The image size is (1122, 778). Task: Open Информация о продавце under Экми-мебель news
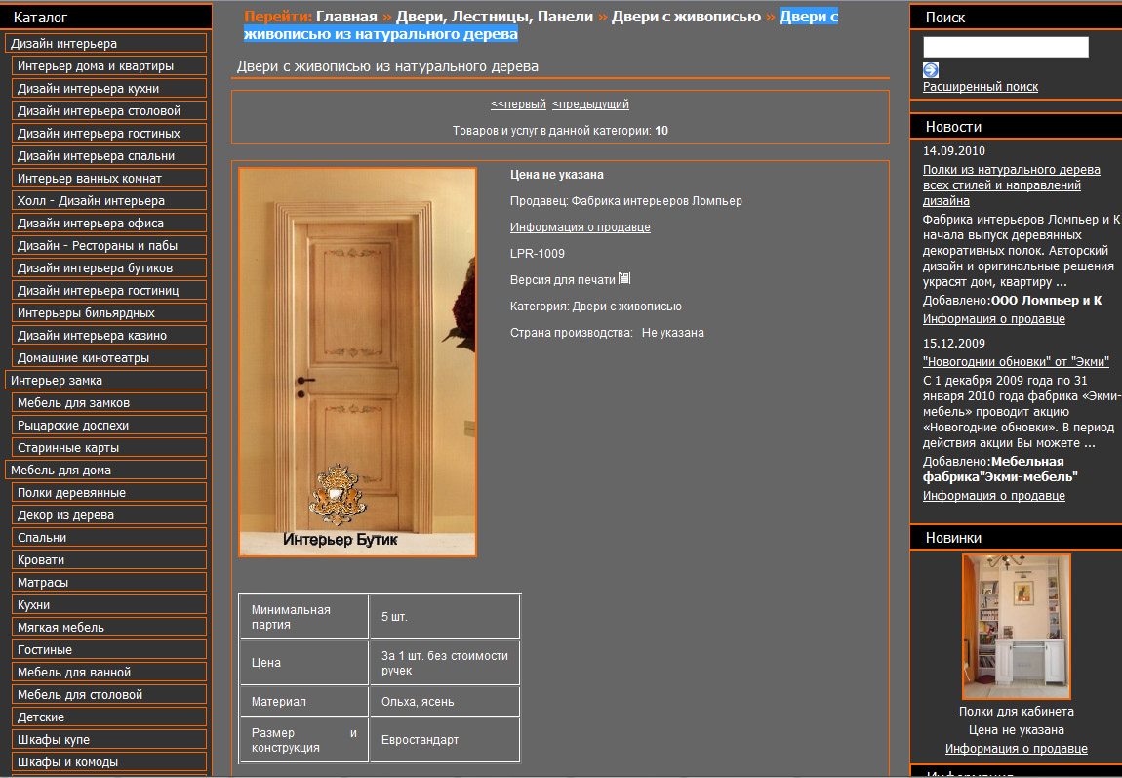click(993, 495)
